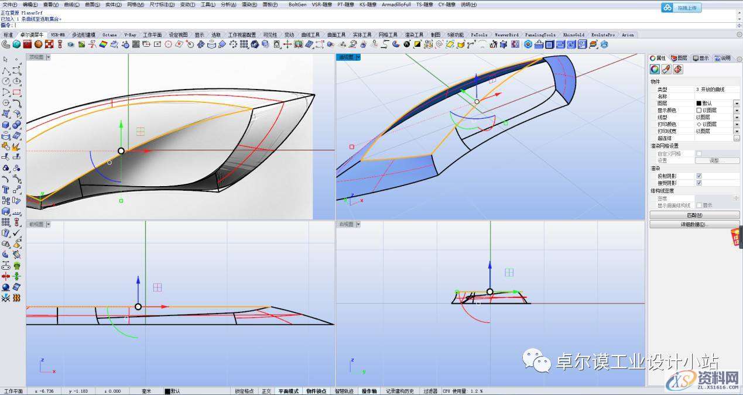Viewport: 743px width, 395px height.
Task: Click the texture mapping properties icon
Action: [677, 70]
